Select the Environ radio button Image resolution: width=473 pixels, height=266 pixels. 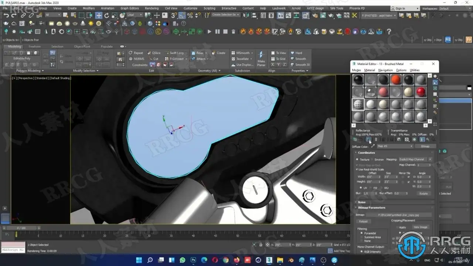click(372, 160)
